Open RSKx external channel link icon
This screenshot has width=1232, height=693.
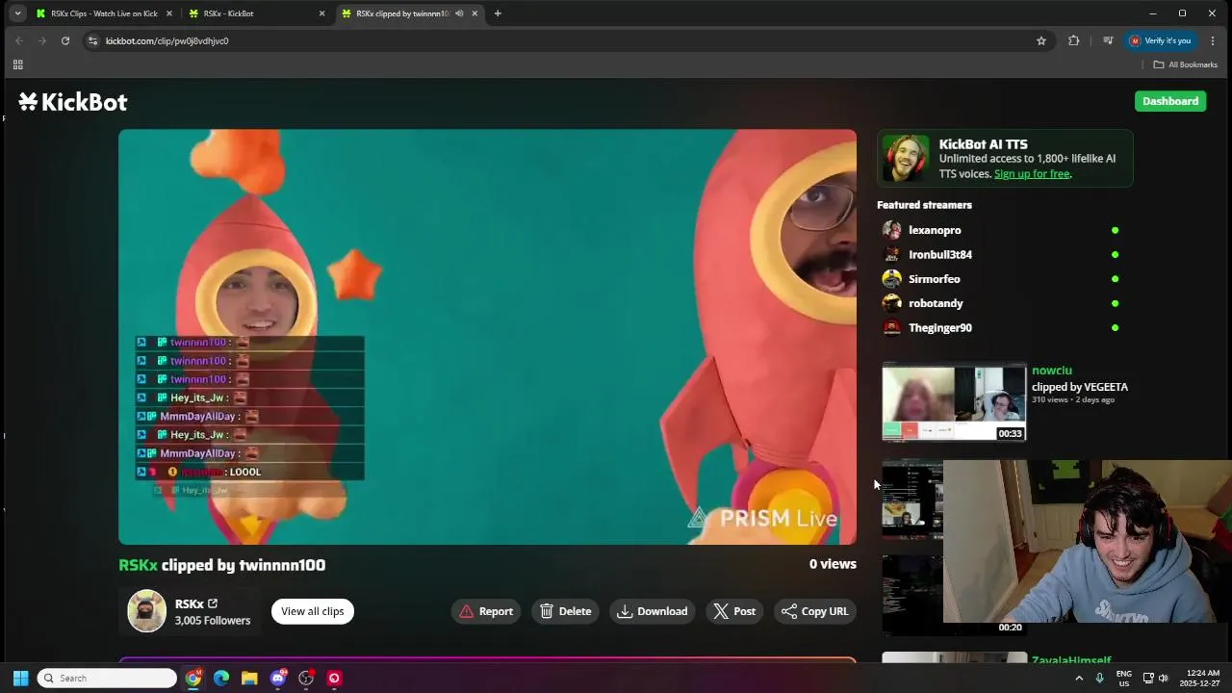tap(213, 603)
